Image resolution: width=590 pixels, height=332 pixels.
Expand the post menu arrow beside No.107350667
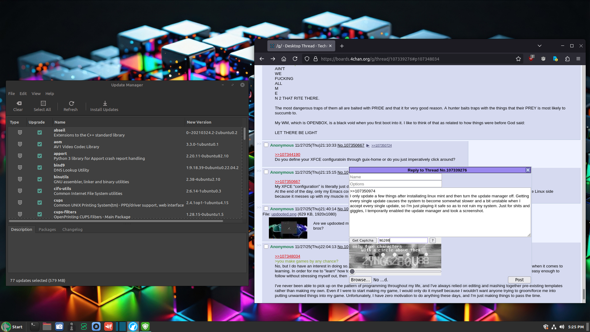click(368, 145)
